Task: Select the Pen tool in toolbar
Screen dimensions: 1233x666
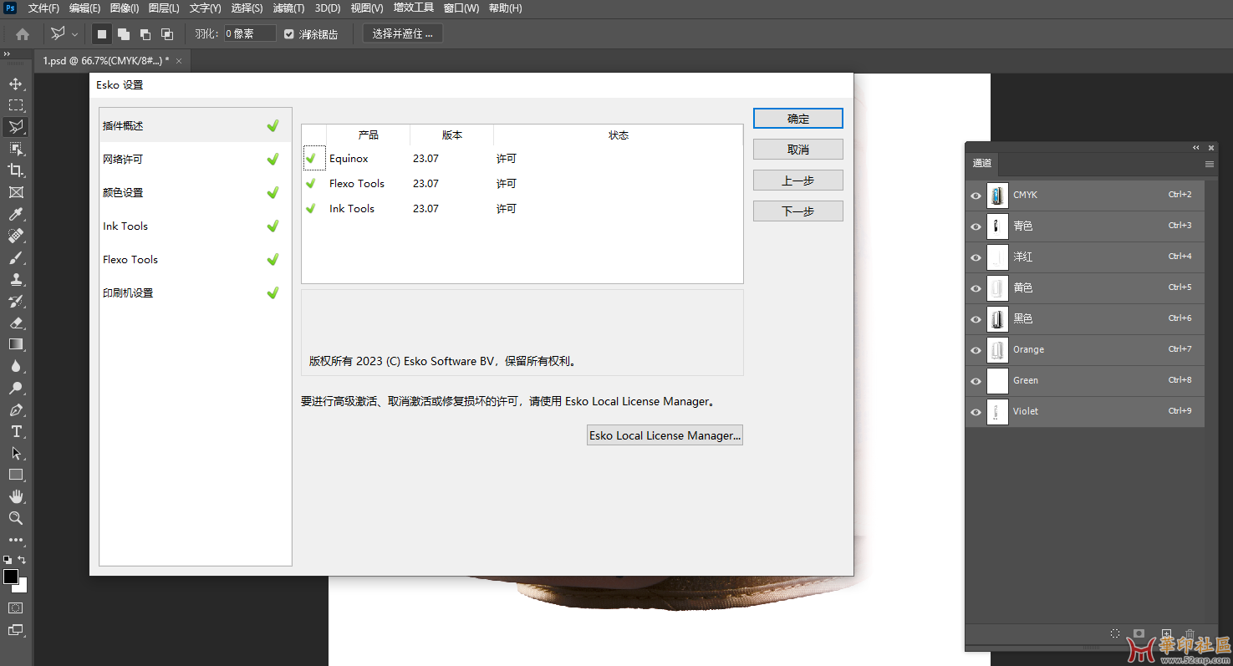Action: (x=15, y=410)
